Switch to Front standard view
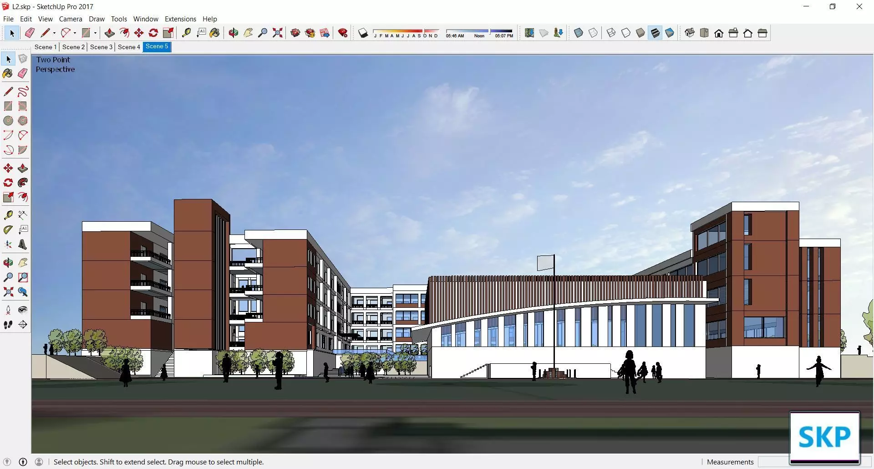874x469 pixels. pyautogui.click(x=719, y=33)
